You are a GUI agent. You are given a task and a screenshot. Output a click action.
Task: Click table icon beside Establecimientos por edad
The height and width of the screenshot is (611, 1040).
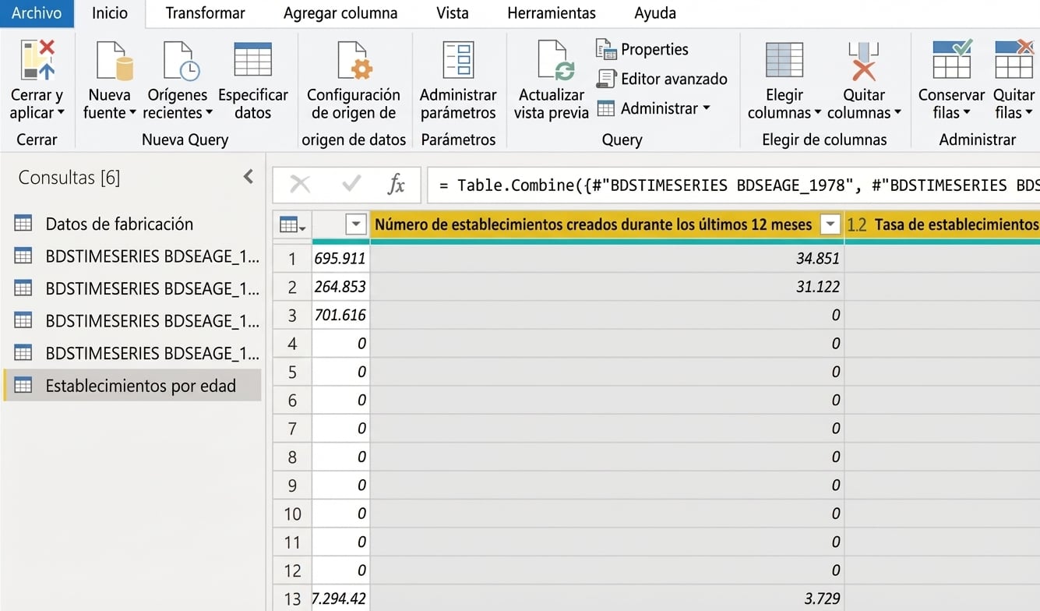click(23, 386)
